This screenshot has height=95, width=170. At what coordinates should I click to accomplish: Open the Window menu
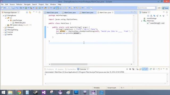click(x=53, y=4)
